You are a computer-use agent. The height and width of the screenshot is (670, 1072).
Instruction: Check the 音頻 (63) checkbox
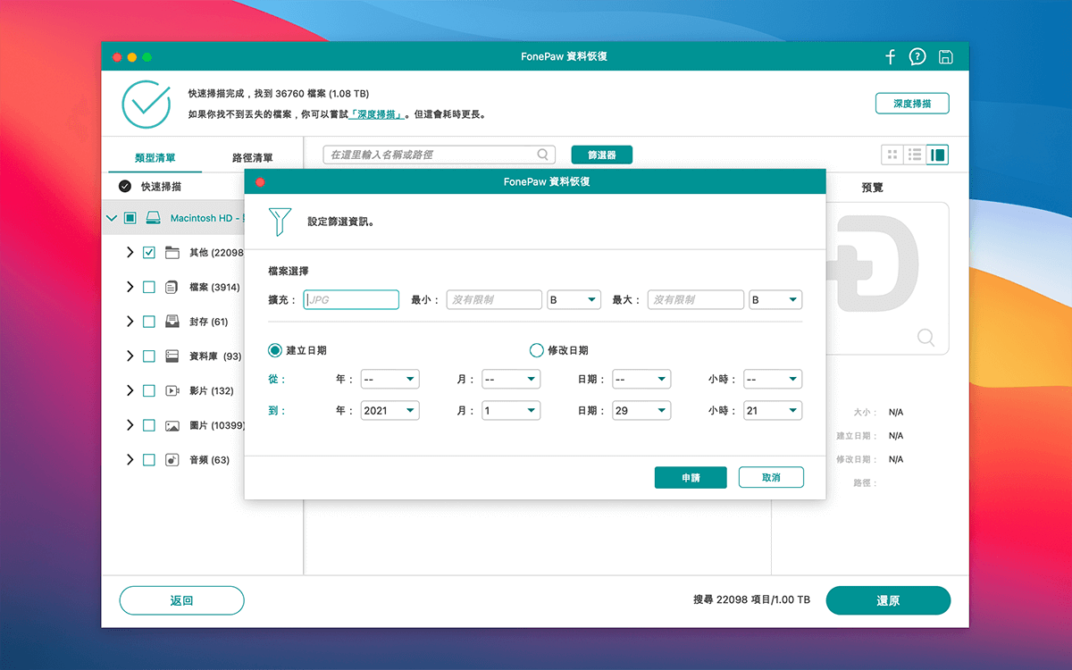pyautogui.click(x=149, y=460)
